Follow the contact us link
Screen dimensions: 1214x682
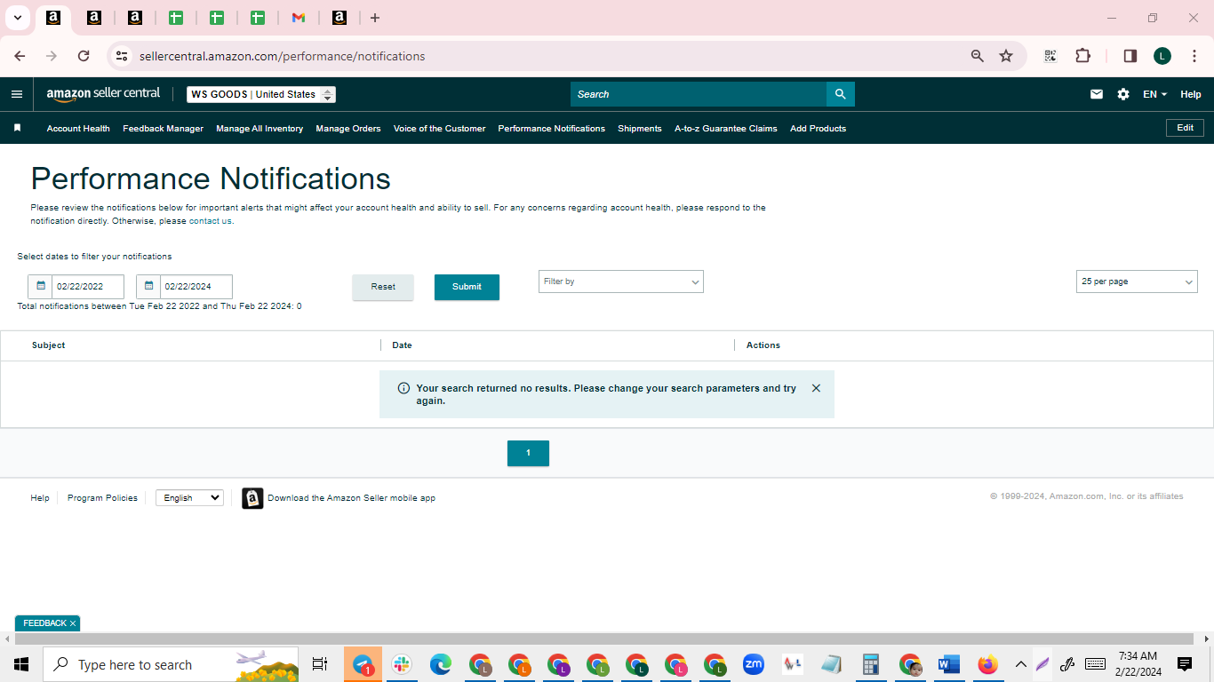(x=210, y=221)
